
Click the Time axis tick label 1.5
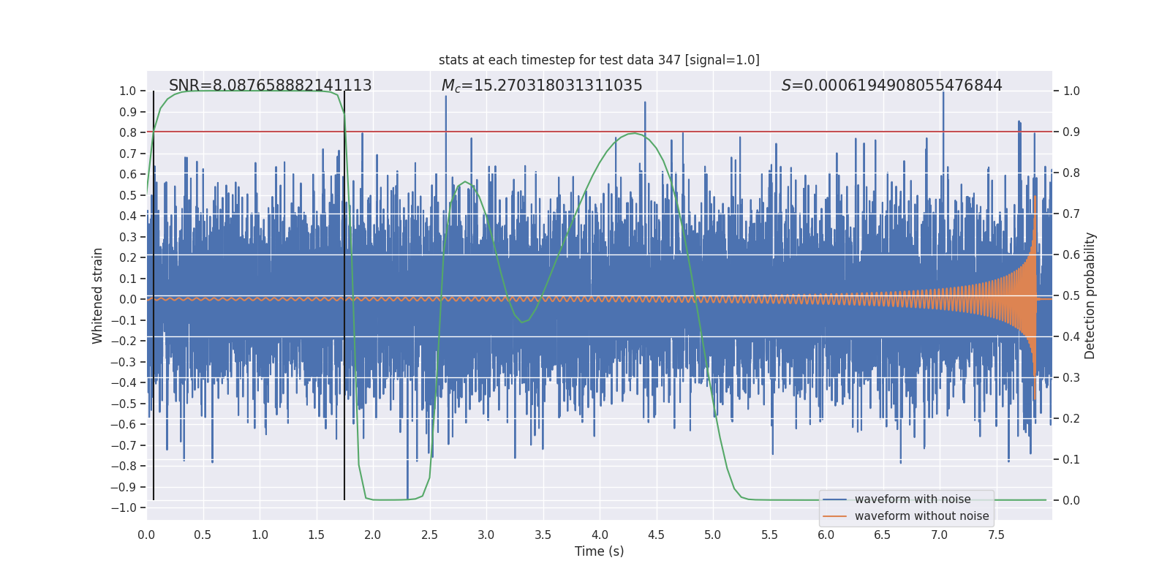[x=317, y=535]
